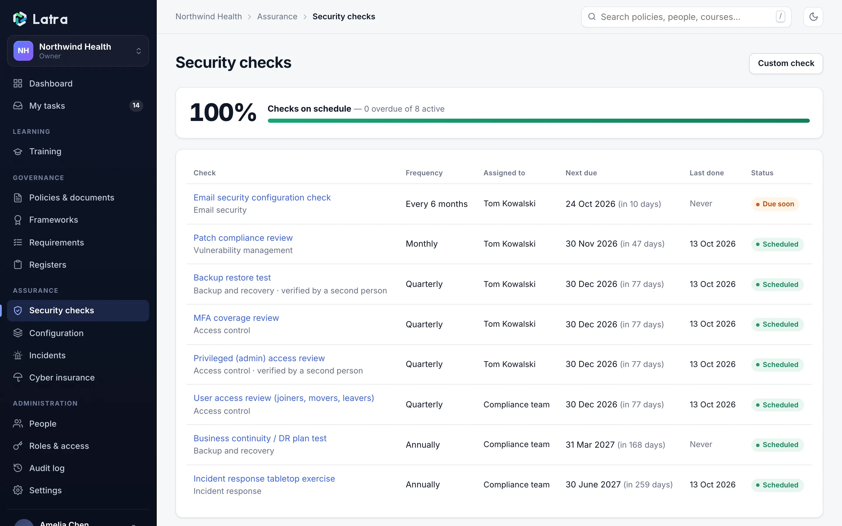Click the Frameworks ribbon icon

click(18, 220)
